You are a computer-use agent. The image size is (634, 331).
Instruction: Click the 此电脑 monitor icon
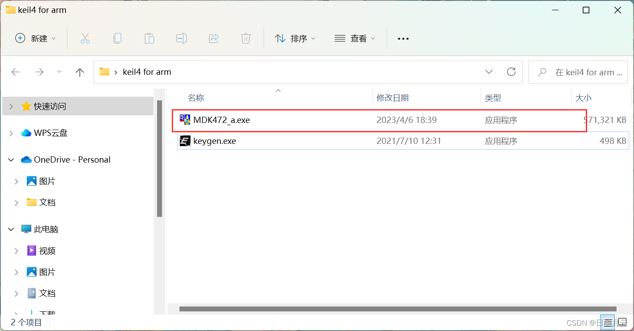point(26,229)
